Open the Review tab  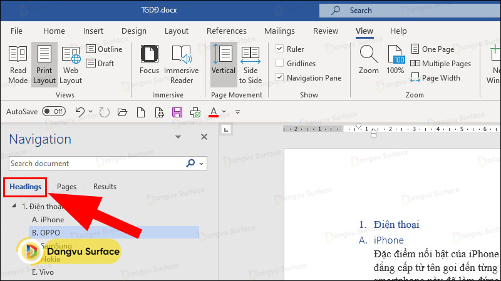326,31
